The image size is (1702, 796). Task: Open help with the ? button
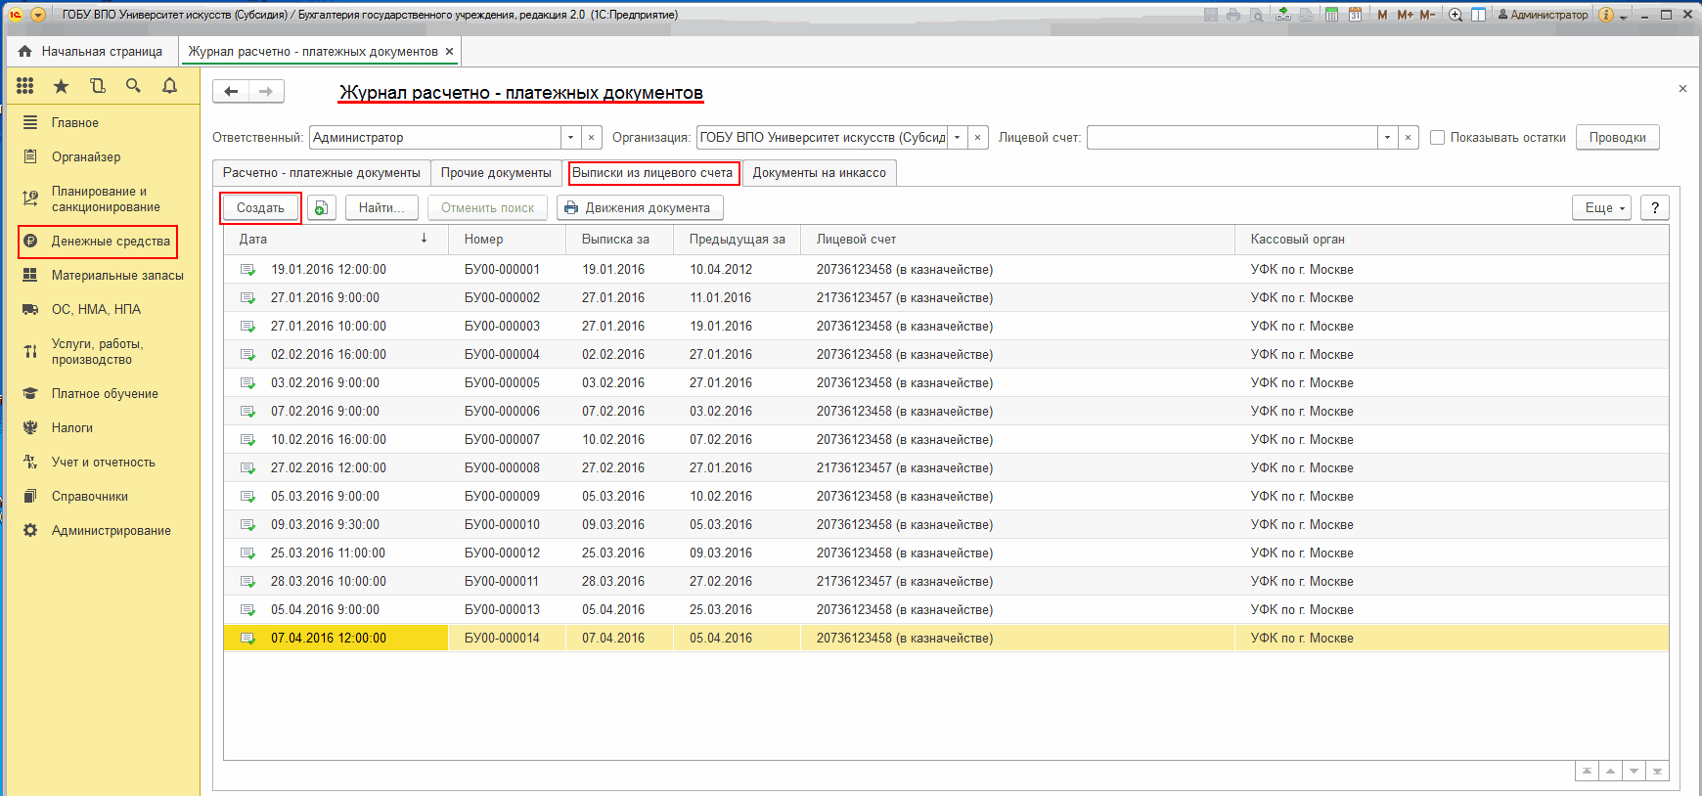pos(1654,207)
